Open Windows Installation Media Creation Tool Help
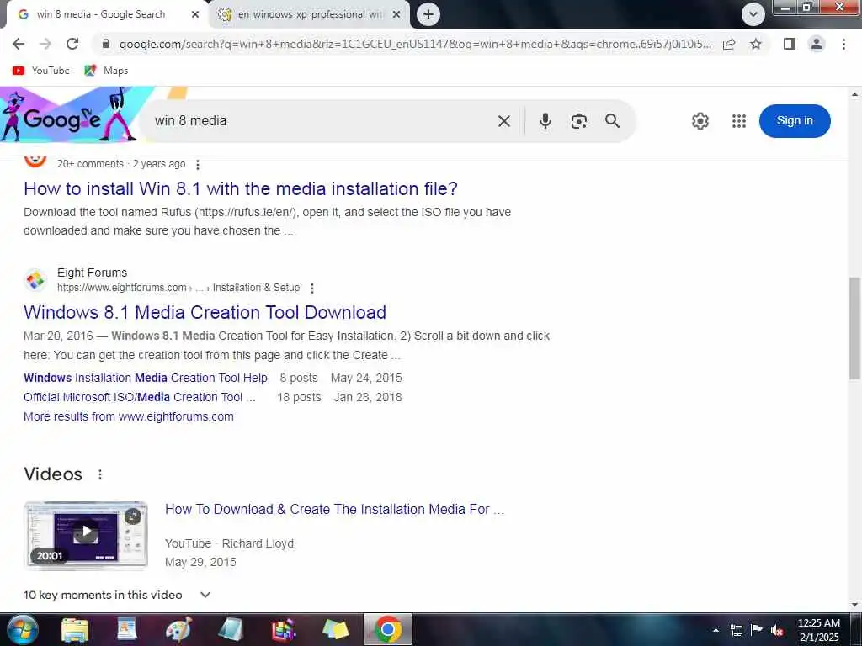This screenshot has height=646, width=862. click(146, 378)
